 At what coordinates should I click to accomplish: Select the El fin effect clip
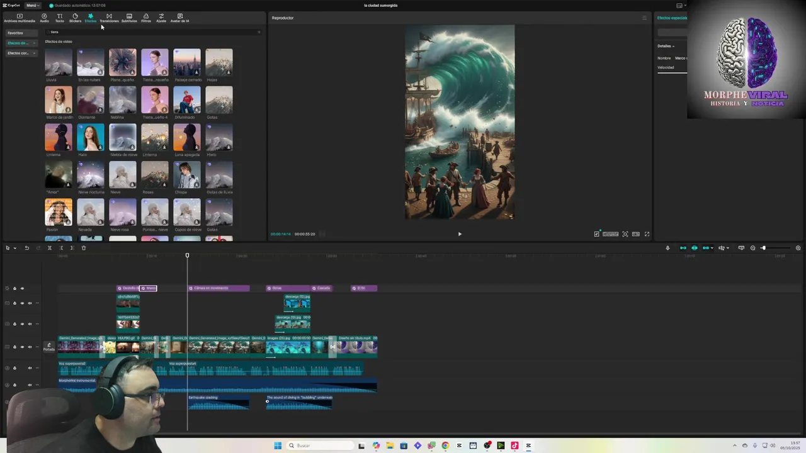[x=364, y=288]
